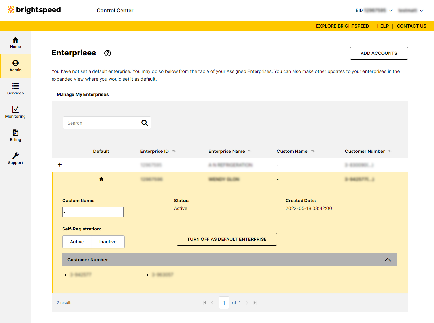Go to last page of results

(255, 303)
